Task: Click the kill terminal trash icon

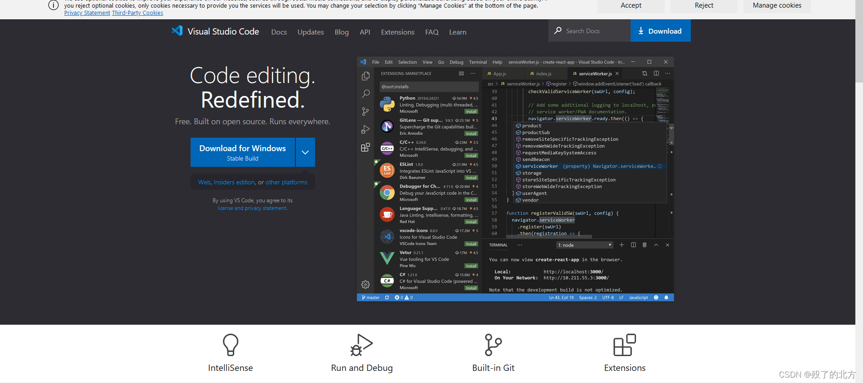Action: click(x=645, y=245)
